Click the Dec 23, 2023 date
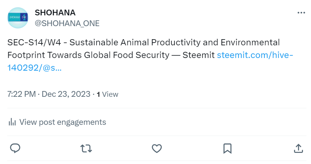Viewport: 311px width, 164px height. 66,94
